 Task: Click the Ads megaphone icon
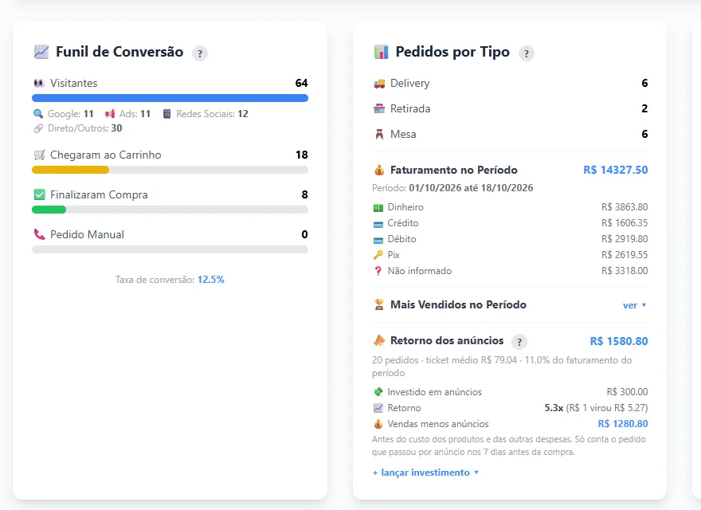coord(110,114)
